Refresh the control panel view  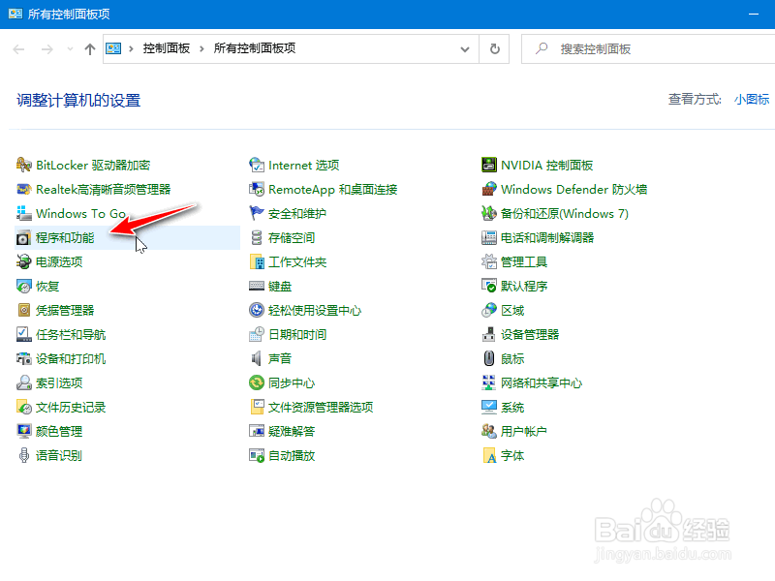click(494, 49)
